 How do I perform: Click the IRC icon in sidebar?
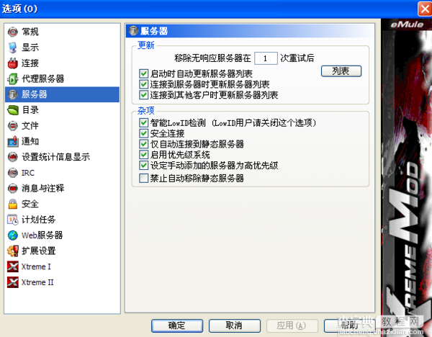click(x=13, y=173)
